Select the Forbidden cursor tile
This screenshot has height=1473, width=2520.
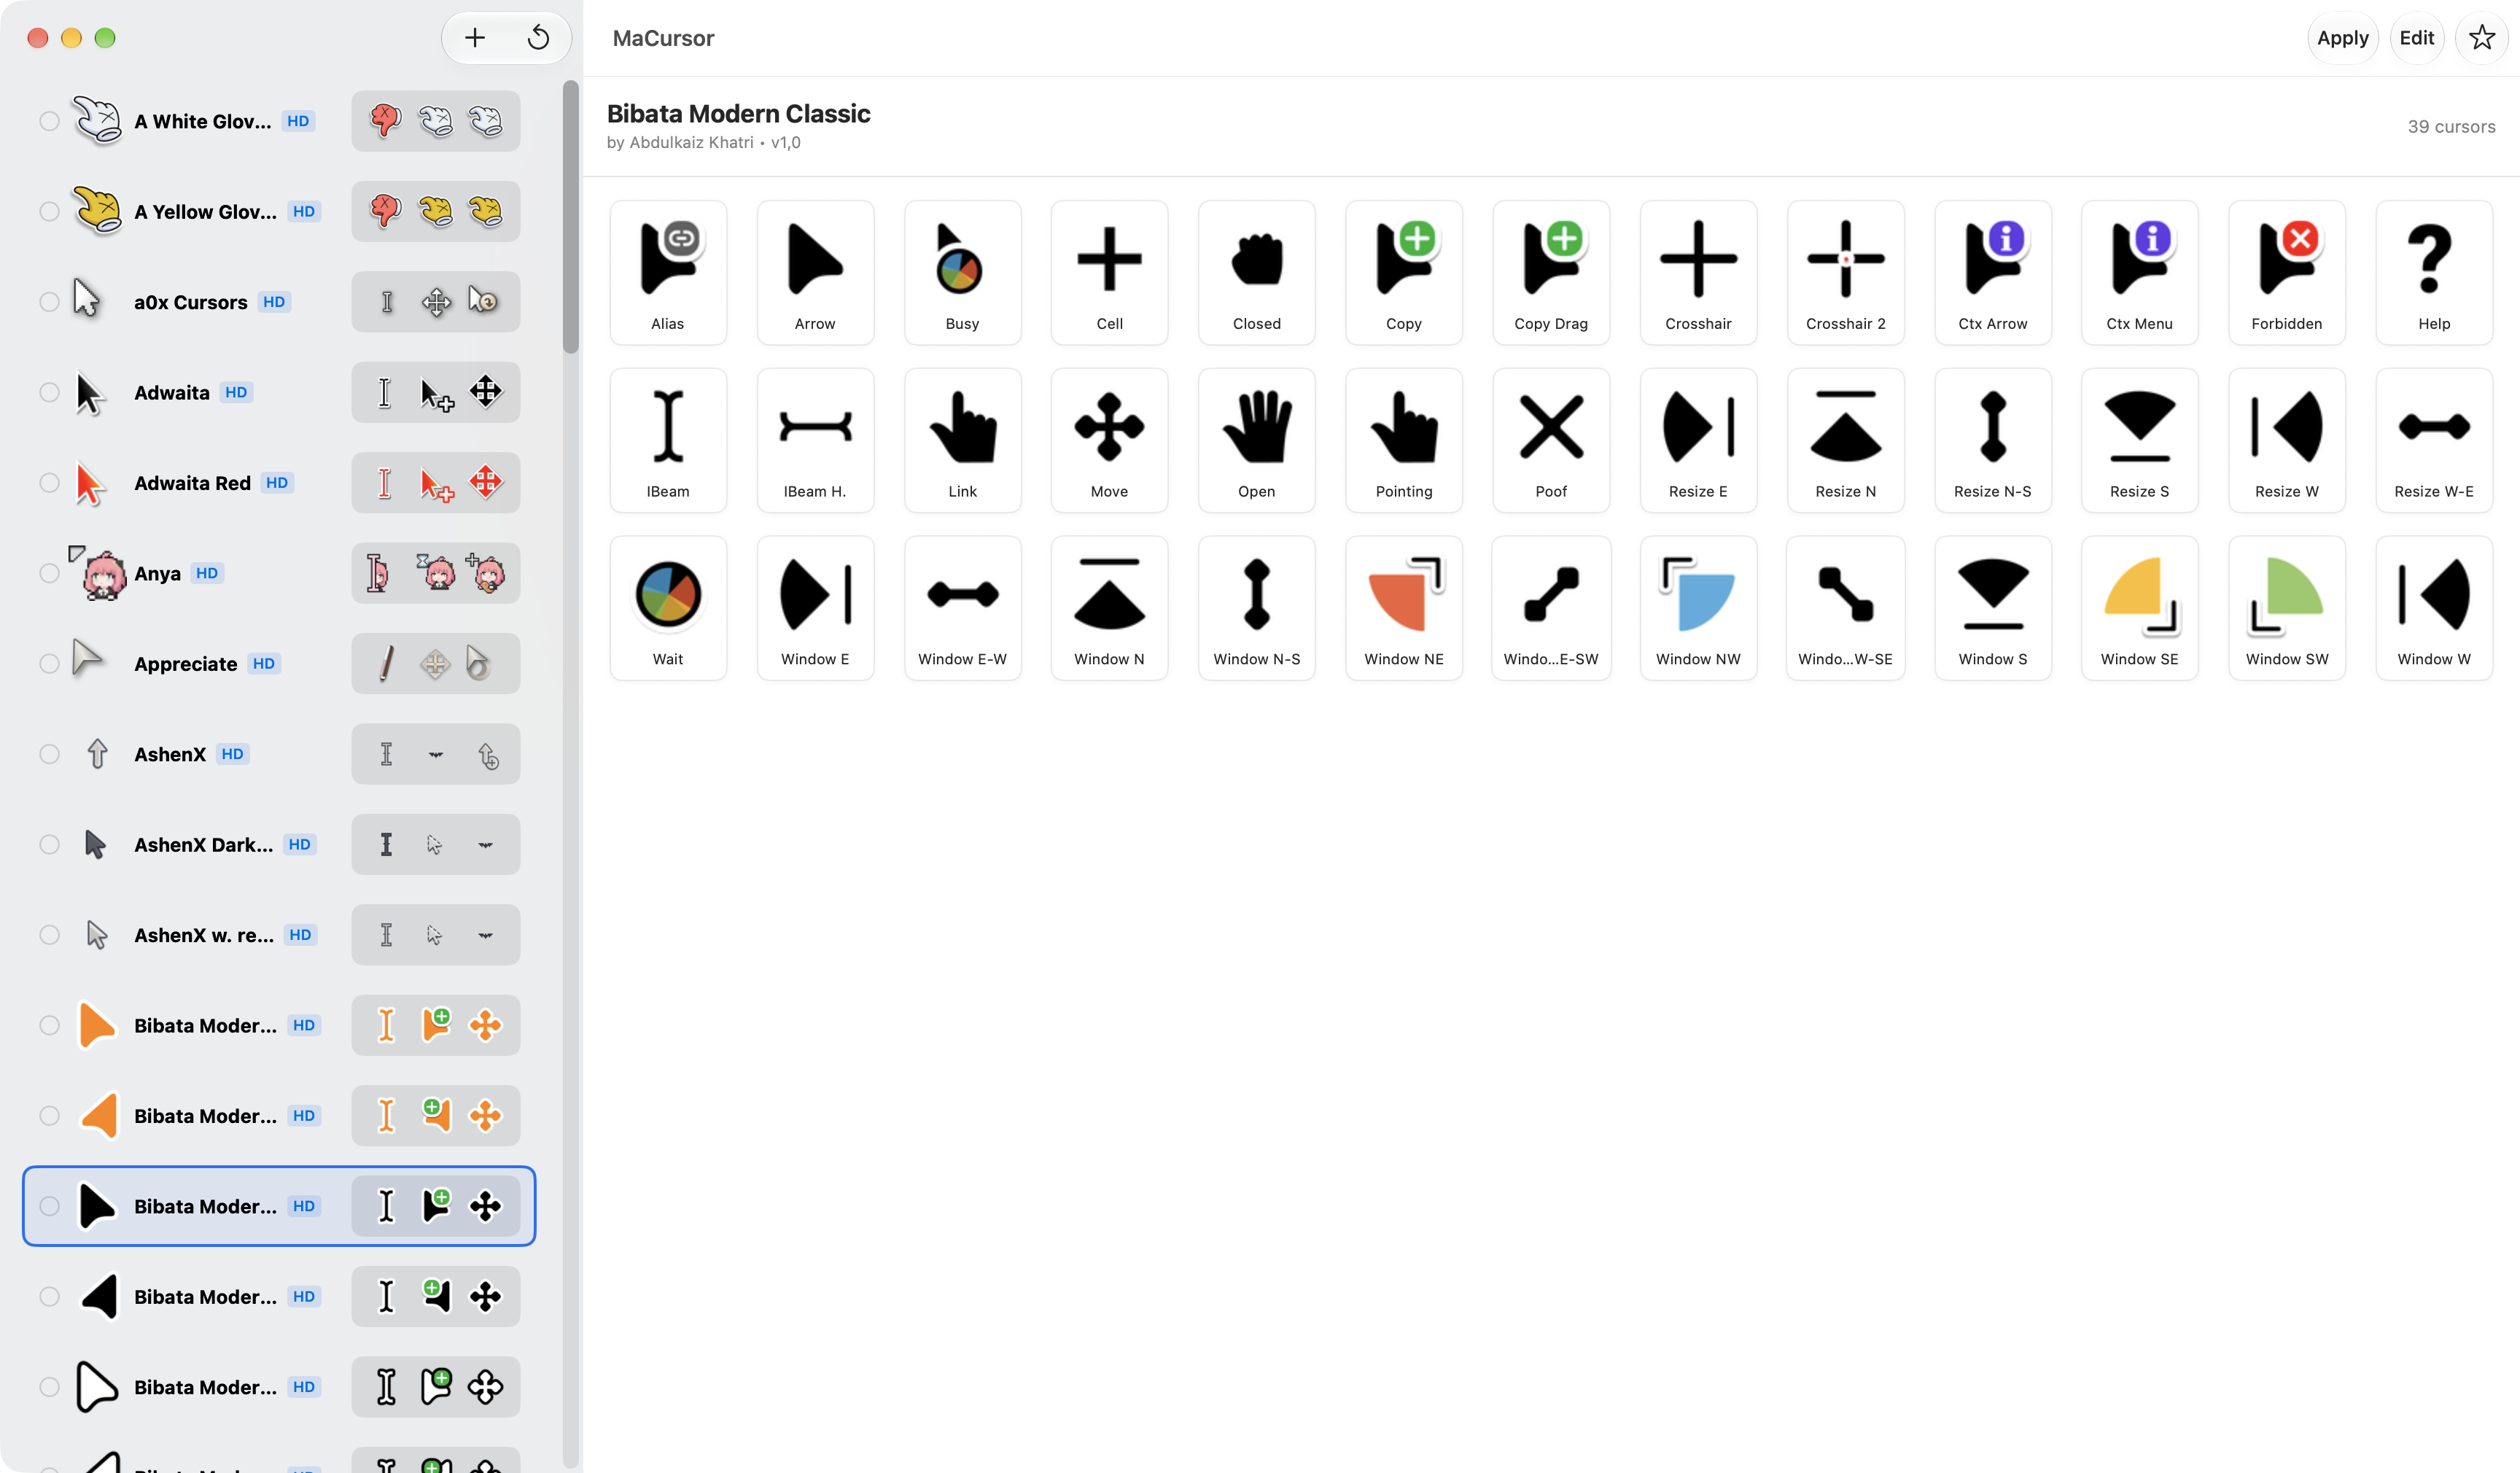coord(2287,273)
